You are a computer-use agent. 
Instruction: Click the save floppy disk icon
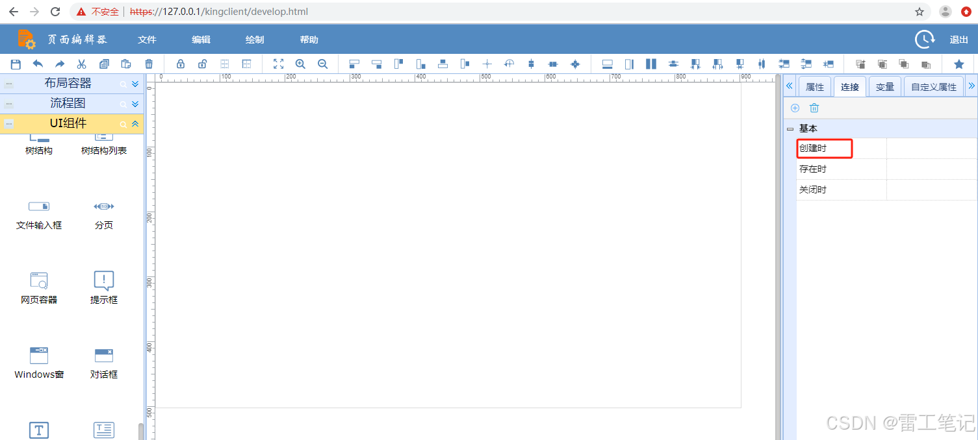[16, 64]
